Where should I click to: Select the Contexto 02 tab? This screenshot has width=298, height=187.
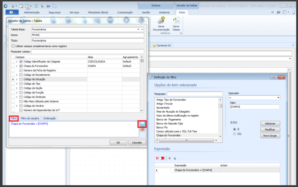coord(162,46)
